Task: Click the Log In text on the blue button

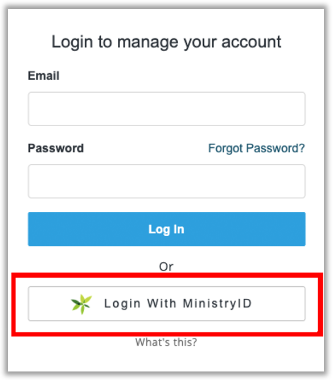Action: (x=166, y=229)
